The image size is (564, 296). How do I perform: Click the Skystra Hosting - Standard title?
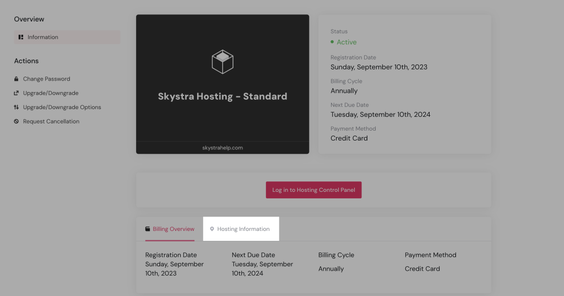click(x=223, y=96)
